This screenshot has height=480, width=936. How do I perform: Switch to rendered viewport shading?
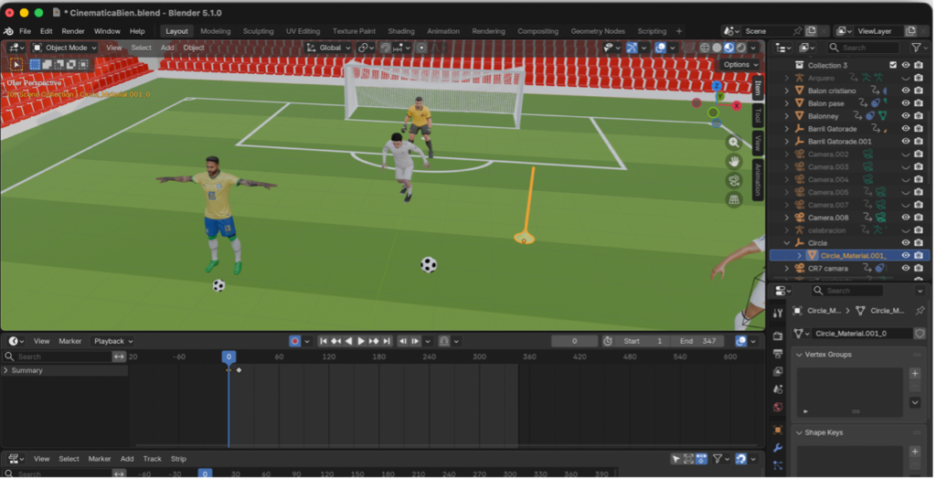(x=741, y=48)
